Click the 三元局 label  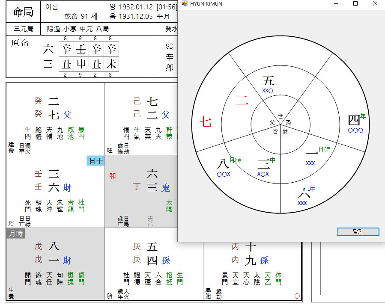(x=23, y=29)
